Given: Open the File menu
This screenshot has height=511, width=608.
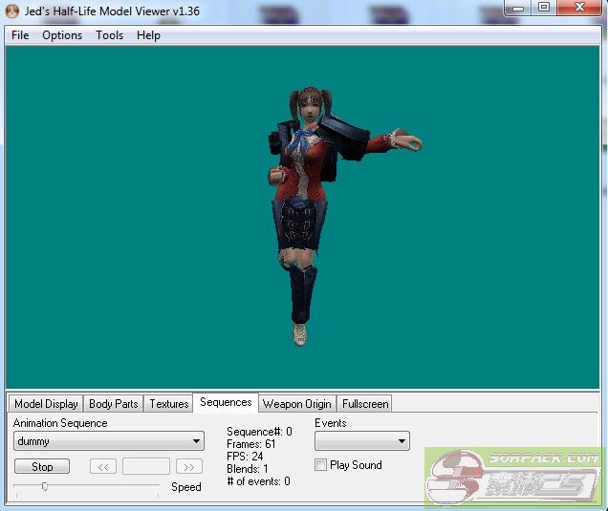Looking at the screenshot, I should pyautogui.click(x=20, y=35).
